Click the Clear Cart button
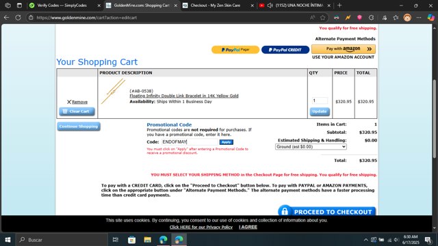 tap(77, 111)
